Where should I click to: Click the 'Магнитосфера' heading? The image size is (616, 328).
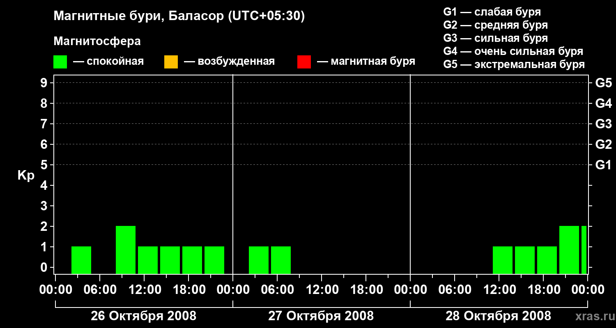[x=97, y=41]
